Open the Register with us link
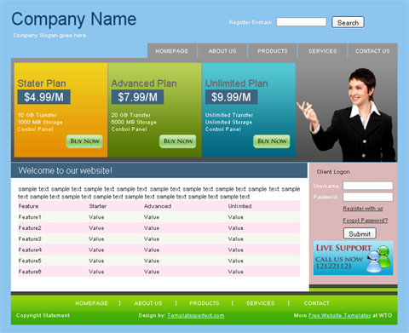This screenshot has height=333, width=409. point(363,209)
